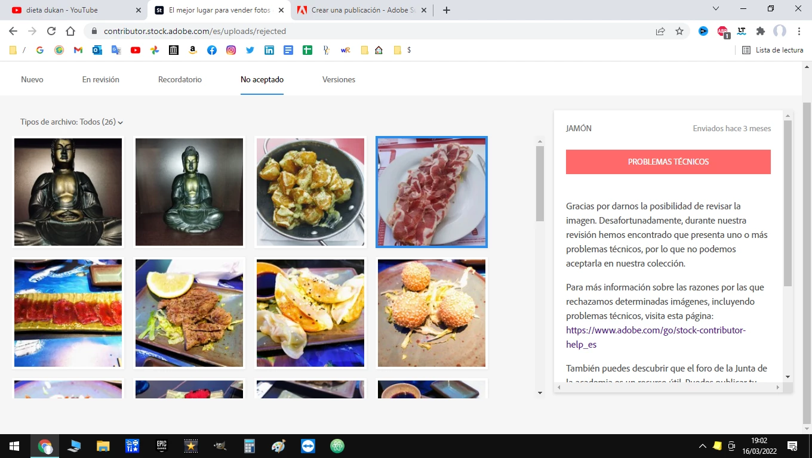Open the Gmail bookmark icon
812x458 pixels.
(x=78, y=50)
